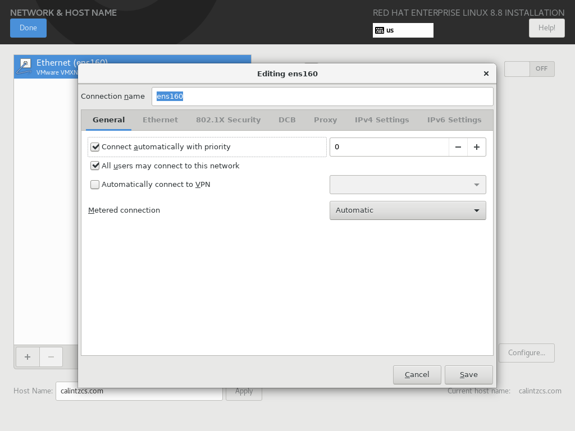Add a new network device with plus button
Viewport: 575px width, 431px height.
(28, 356)
